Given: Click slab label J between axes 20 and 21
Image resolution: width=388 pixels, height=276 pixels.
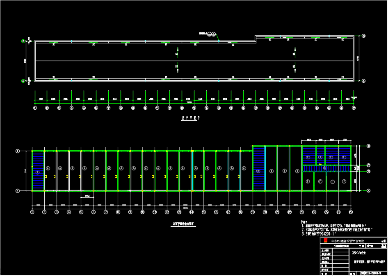Looking at the screenshot, I should tap(272, 171).
